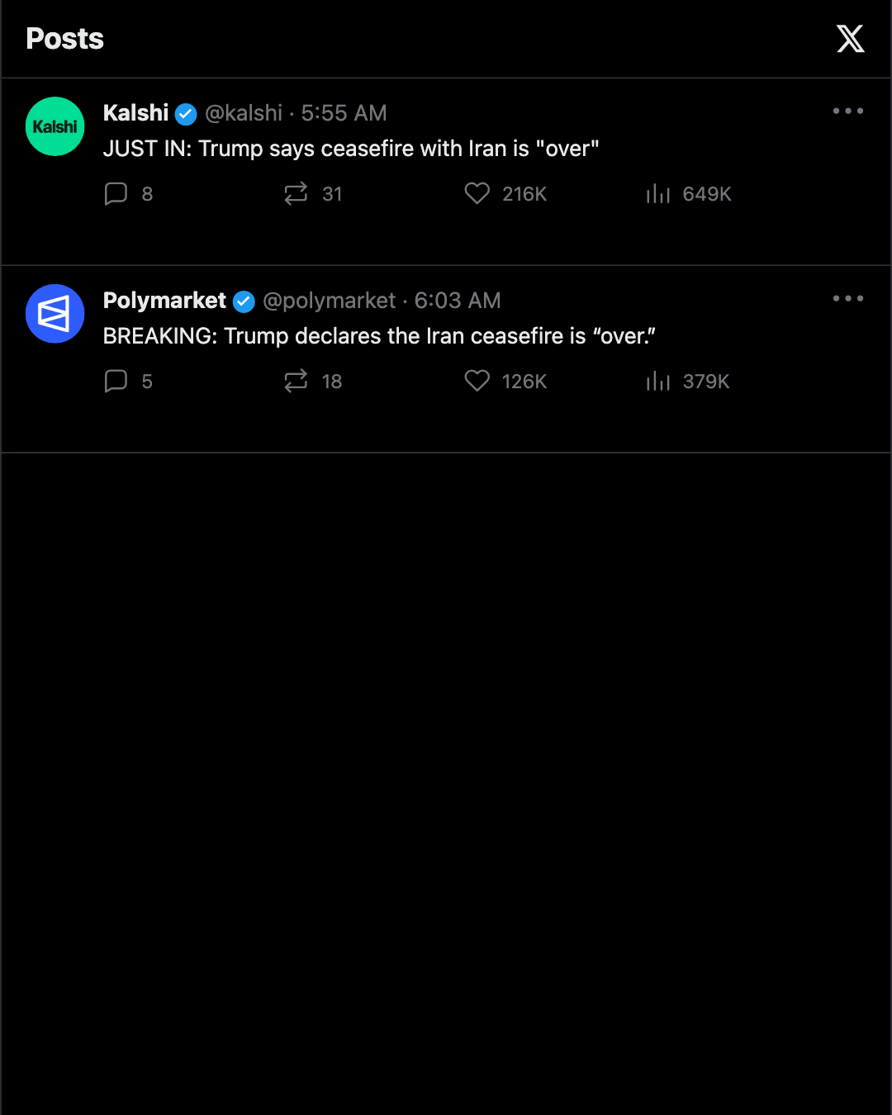Like the Polymarket post
Viewport: 892px width, 1115px height.
(505, 381)
